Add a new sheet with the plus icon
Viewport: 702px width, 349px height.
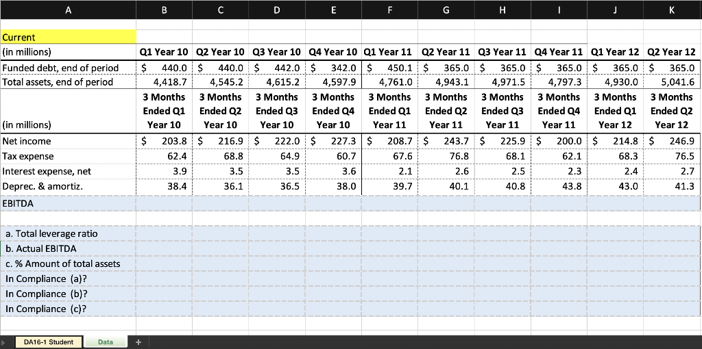tap(138, 342)
